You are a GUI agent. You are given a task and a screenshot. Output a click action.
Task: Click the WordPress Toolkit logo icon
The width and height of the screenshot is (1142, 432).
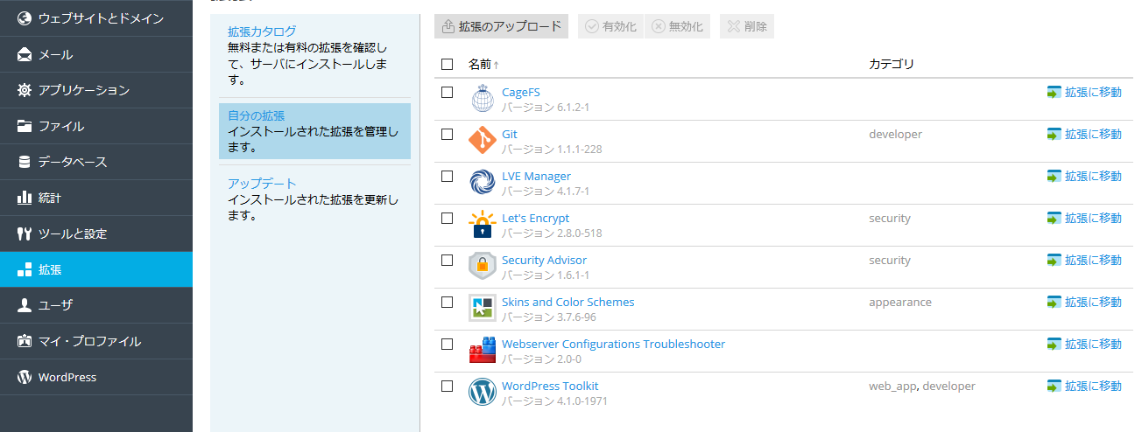(x=482, y=392)
